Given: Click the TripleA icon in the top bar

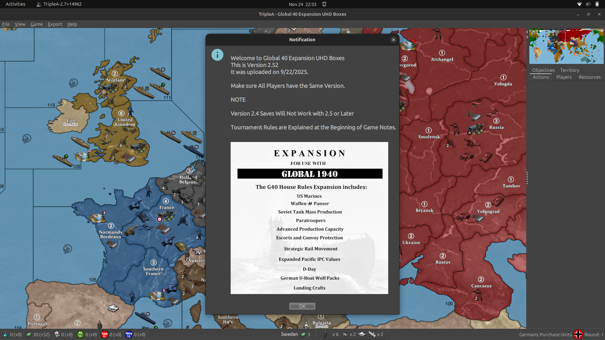Looking at the screenshot, I should click(x=39, y=4).
